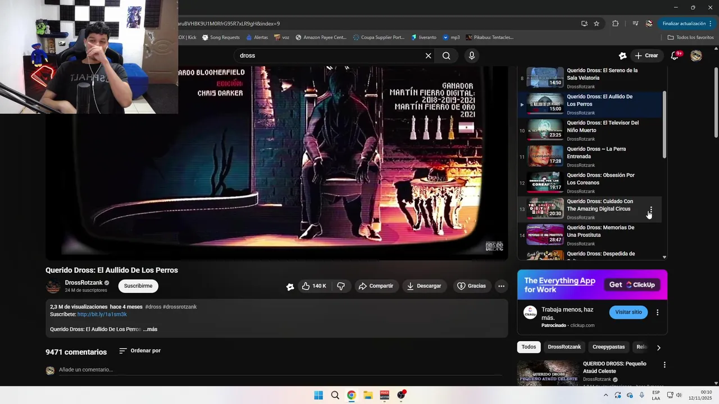Viewport: 719px width, 404px height.
Task: Open the YouTube account avatar menu
Action: pyautogui.click(x=696, y=56)
